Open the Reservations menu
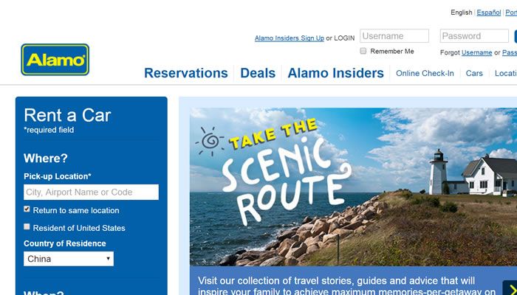Viewport: 517px width, 295px height. coord(186,73)
